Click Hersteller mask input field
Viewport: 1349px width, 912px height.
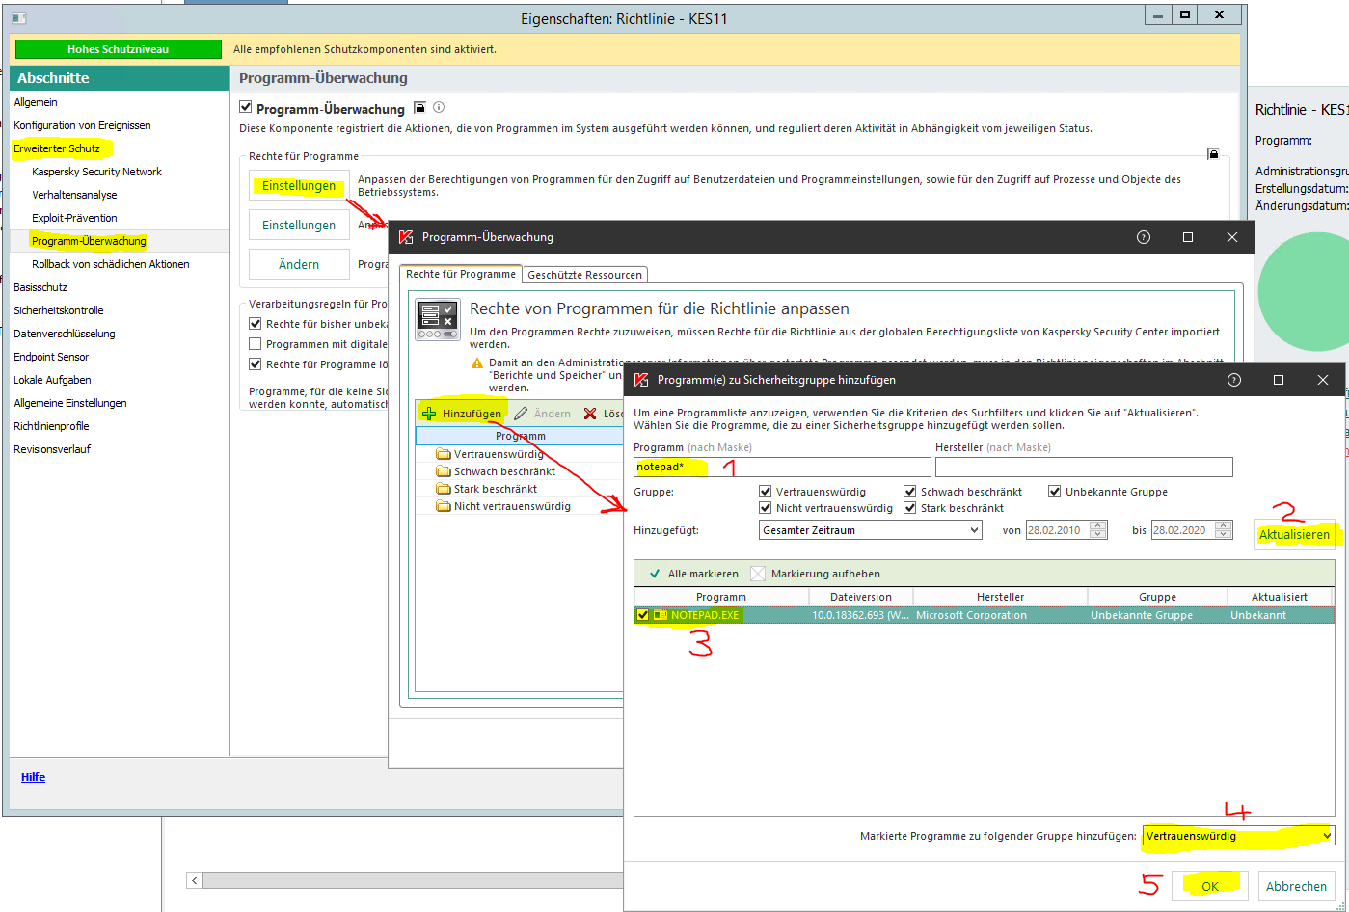click(x=1084, y=467)
